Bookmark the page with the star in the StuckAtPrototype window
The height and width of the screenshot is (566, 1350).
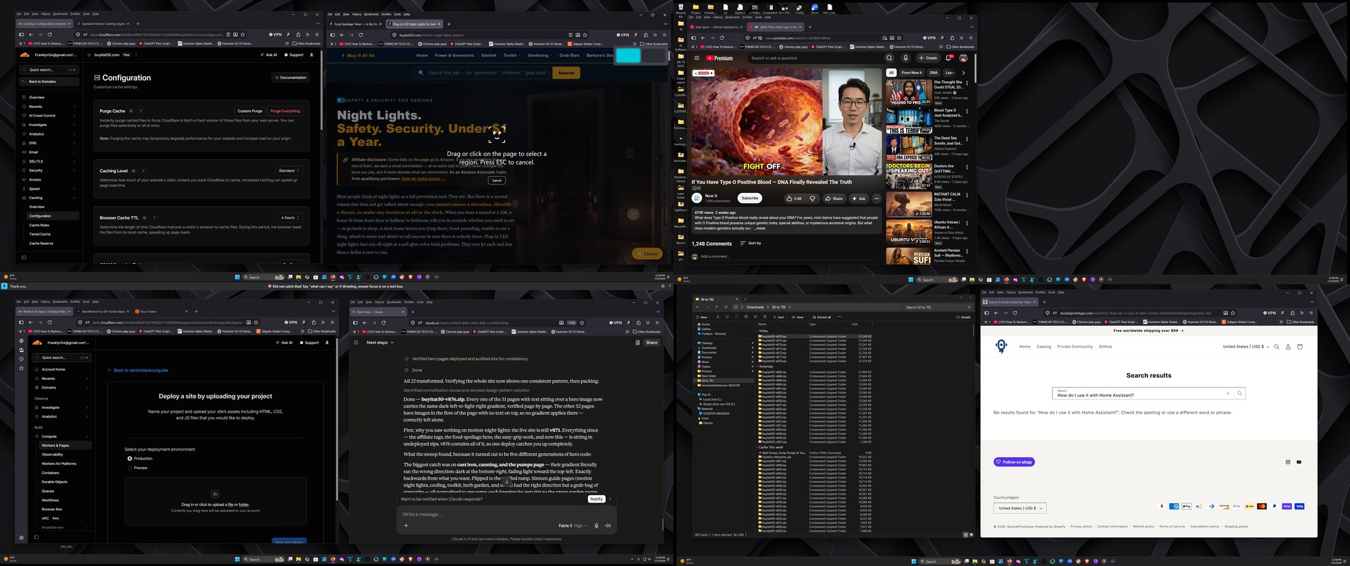pos(1233,313)
